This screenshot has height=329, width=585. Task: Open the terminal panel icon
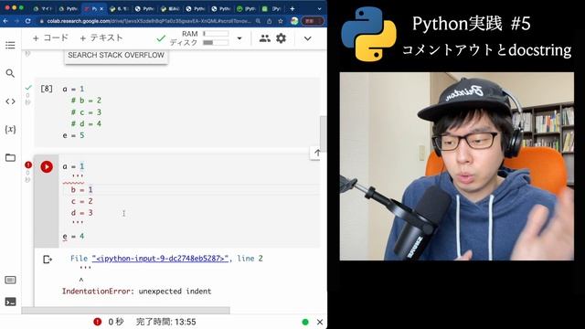pos(10,302)
